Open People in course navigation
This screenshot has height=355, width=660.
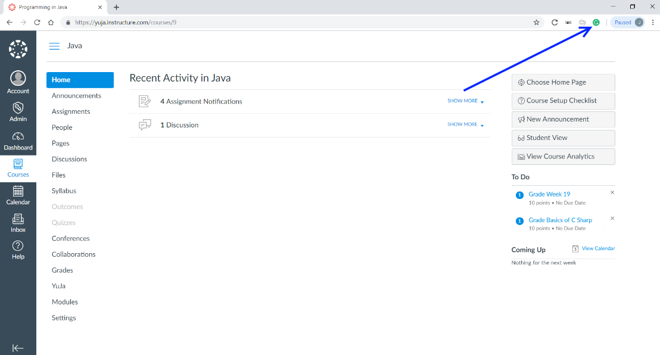point(62,127)
